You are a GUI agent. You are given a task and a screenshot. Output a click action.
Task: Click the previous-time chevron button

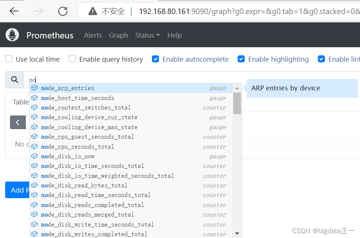pyautogui.click(x=18, y=122)
